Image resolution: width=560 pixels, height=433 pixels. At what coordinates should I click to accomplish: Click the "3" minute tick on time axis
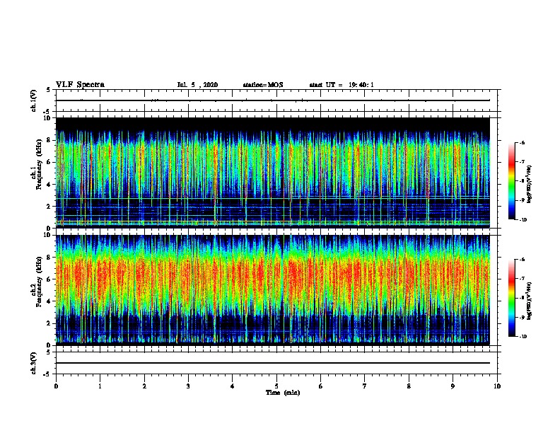pyautogui.click(x=188, y=386)
